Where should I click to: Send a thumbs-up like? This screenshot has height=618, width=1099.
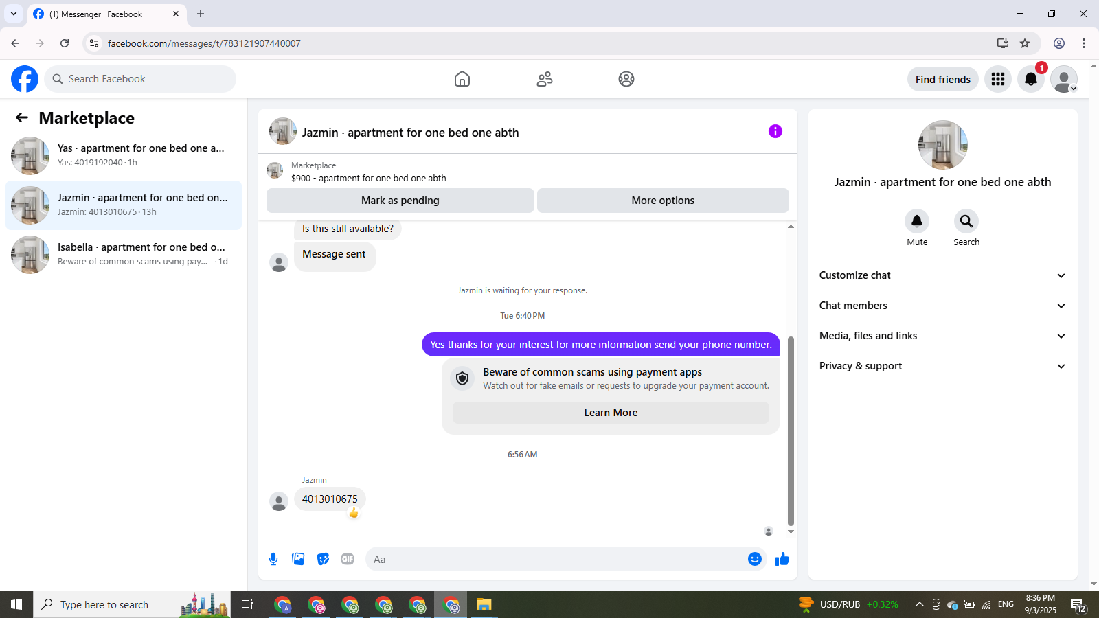click(x=782, y=559)
